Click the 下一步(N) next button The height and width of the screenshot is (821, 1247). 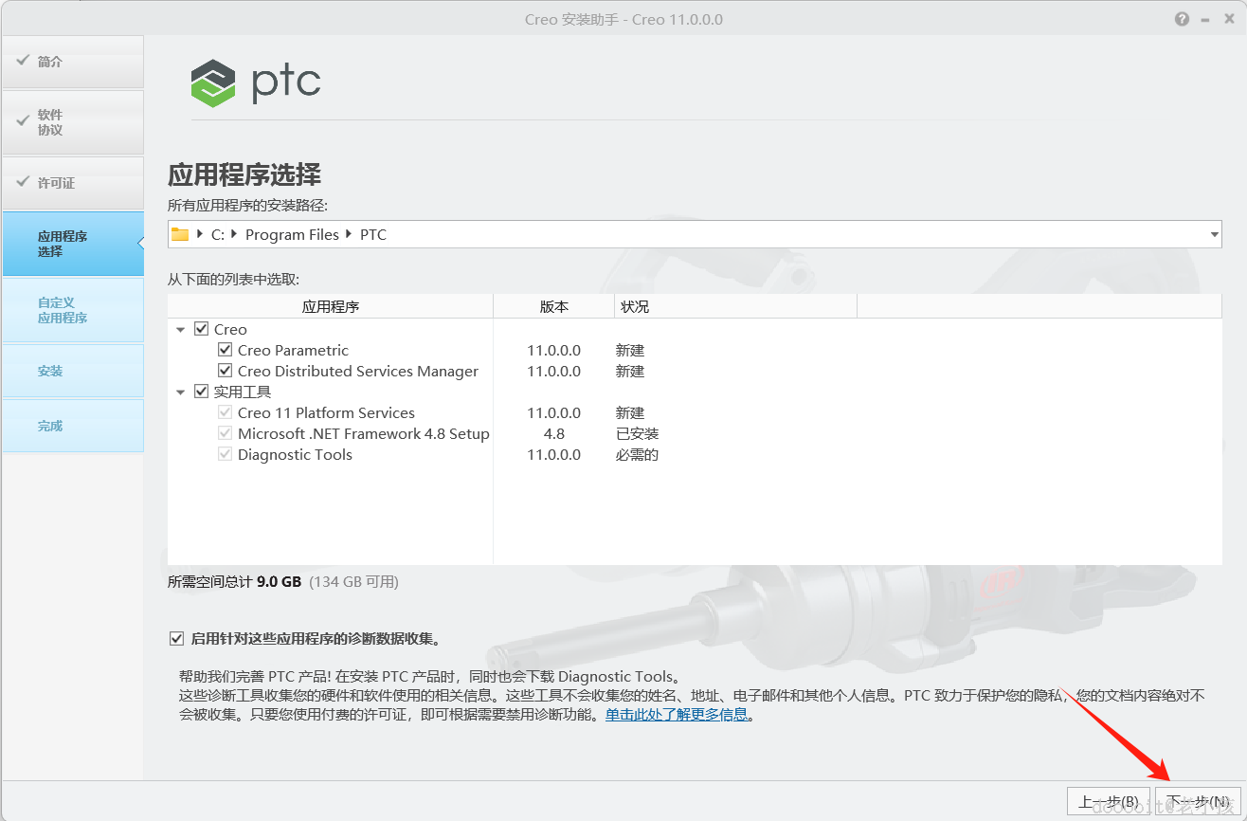[x=1199, y=801]
